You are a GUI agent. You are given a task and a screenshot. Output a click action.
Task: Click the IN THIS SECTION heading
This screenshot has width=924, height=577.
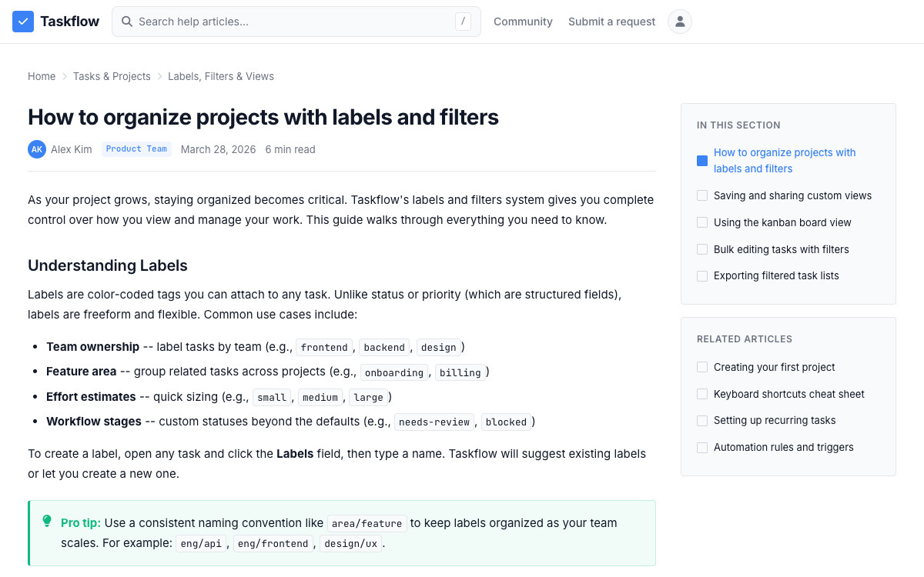(x=738, y=125)
